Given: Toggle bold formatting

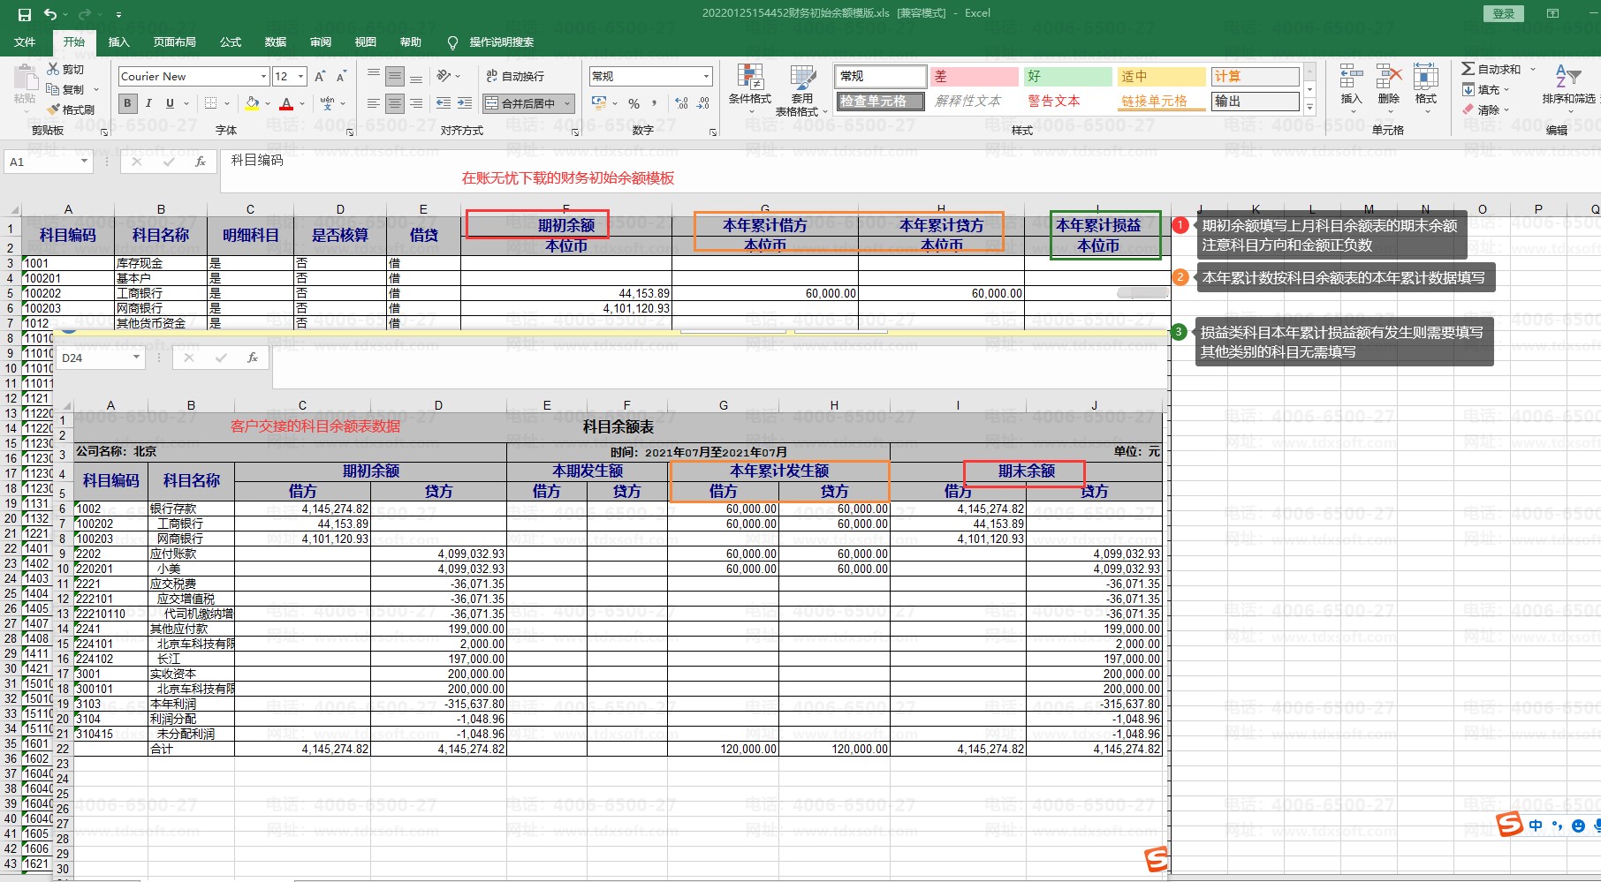Looking at the screenshot, I should click(x=127, y=103).
